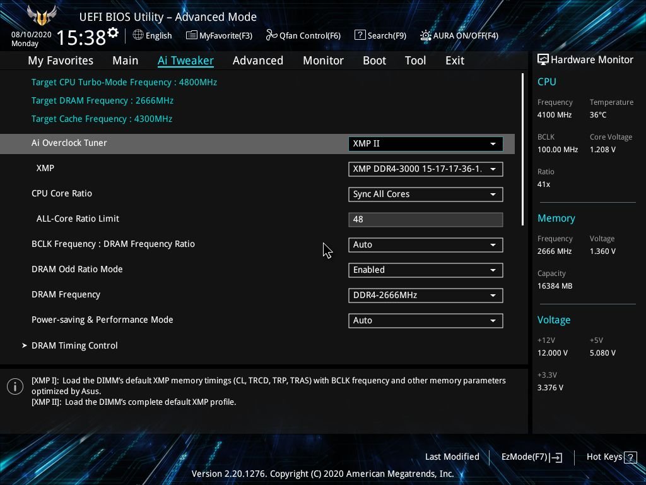Go to the Monitor tab
Viewport: 646px width, 485px height.
click(323, 61)
